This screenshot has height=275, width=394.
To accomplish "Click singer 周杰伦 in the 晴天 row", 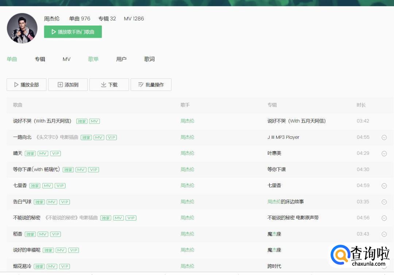I will click(x=188, y=153).
